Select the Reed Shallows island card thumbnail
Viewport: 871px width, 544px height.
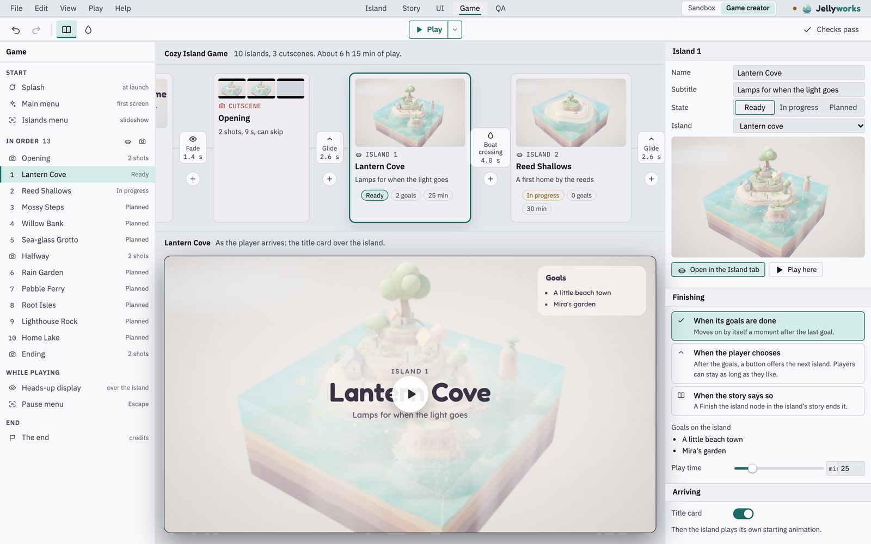571,113
